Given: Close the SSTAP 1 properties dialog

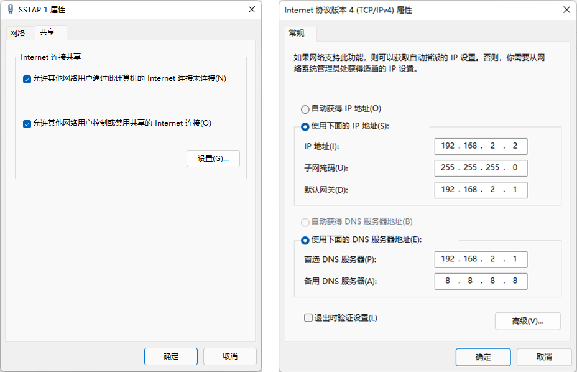Looking at the screenshot, I should click(x=252, y=9).
